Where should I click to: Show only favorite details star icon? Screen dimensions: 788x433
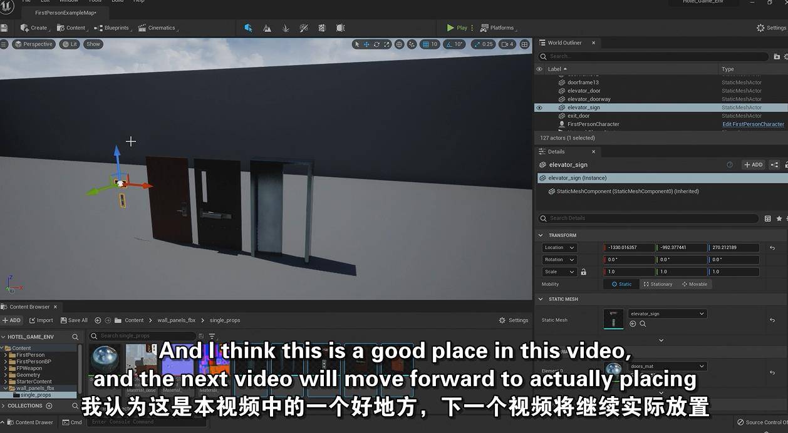point(779,218)
